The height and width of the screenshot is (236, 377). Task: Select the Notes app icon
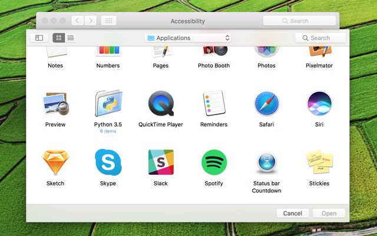(57, 51)
